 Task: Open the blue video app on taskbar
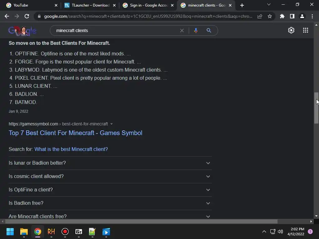106,232
